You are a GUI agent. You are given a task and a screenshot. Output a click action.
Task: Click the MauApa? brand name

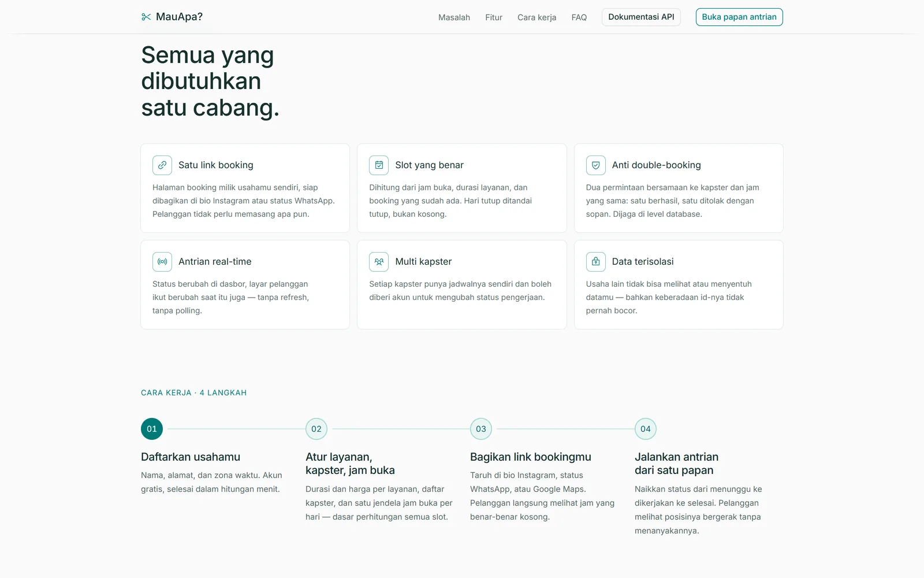(x=179, y=17)
